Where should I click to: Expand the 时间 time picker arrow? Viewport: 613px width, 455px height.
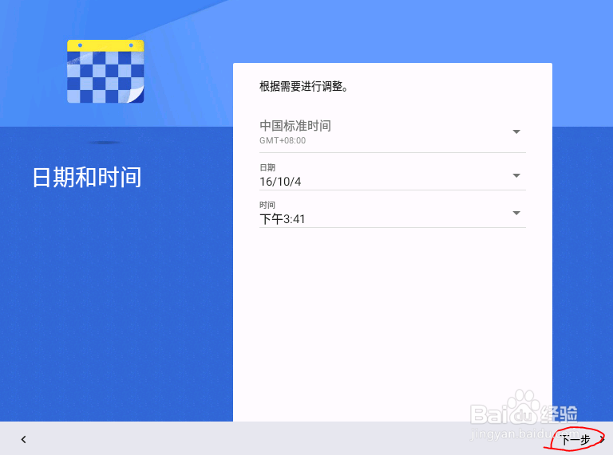(516, 213)
